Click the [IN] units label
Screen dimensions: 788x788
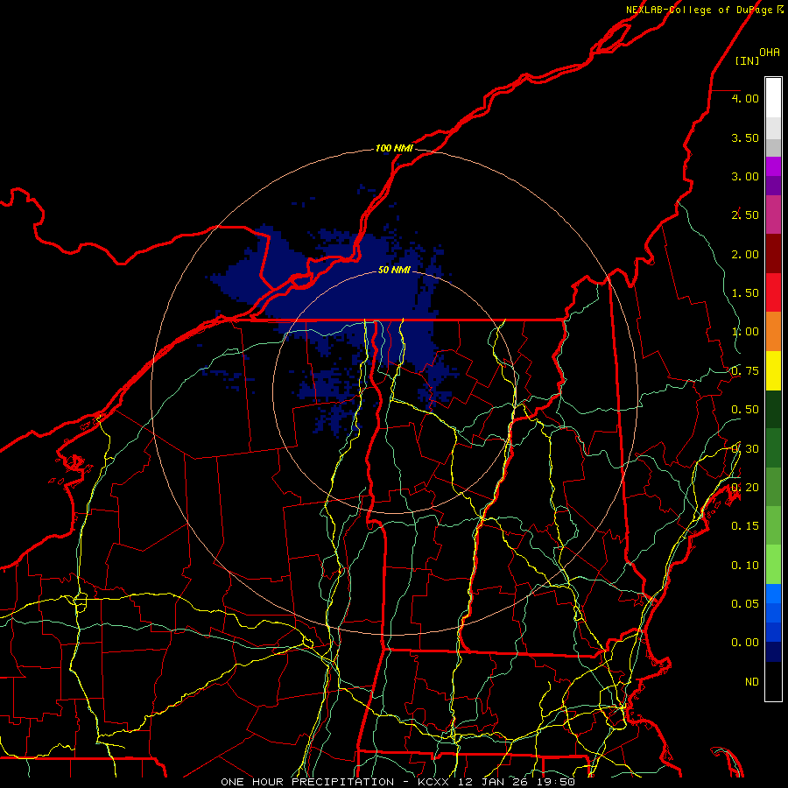(747, 60)
